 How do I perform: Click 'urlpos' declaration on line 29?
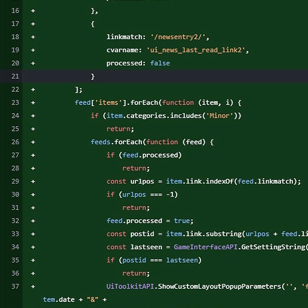(x=142, y=181)
